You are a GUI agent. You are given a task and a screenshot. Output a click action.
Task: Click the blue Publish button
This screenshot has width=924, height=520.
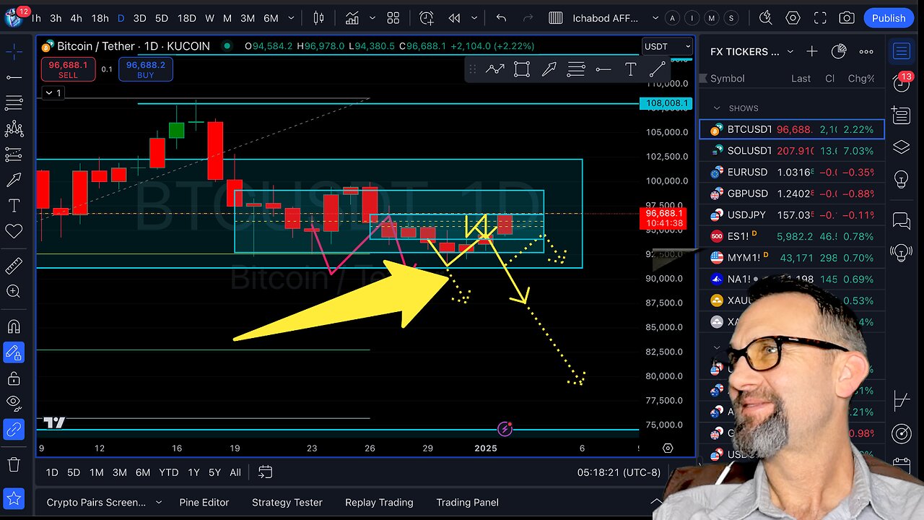(x=888, y=18)
